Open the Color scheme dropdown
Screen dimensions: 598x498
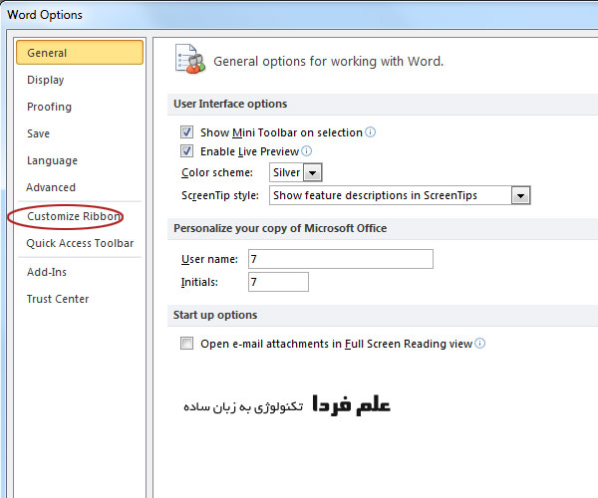click(312, 173)
